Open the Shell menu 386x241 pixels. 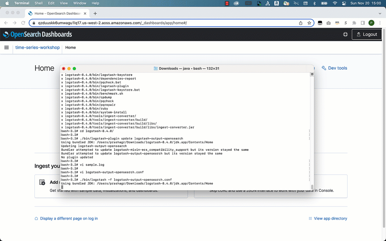click(x=38, y=3)
